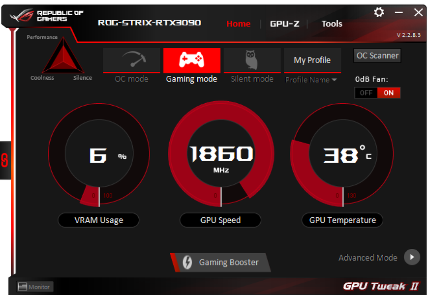Click the GPU Speed gauge dial
Viewport: 428px width, 295px height.
click(221, 153)
